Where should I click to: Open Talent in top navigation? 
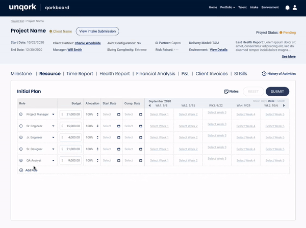[242, 8]
